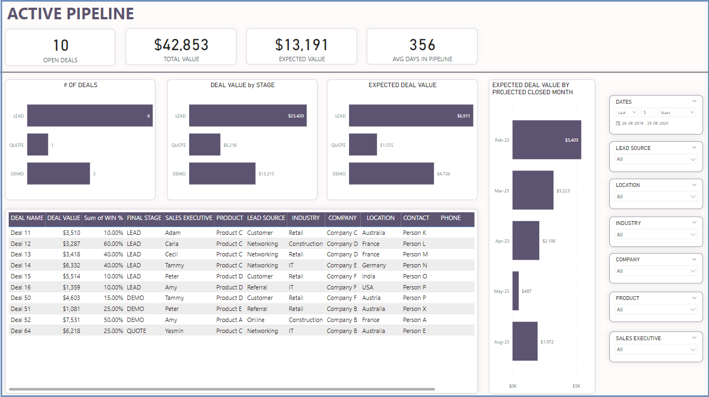Open the LOCATION "All" selection dropdown
This screenshot has width=709, height=397.
click(x=656, y=196)
